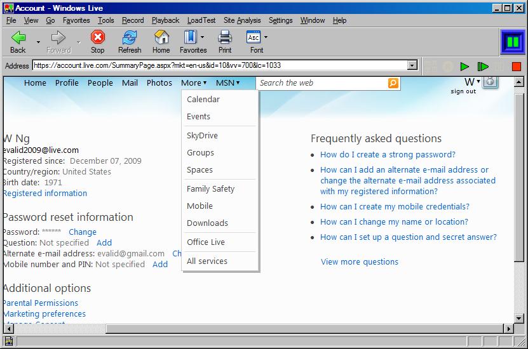Click the status bar icon at bottom left

(9, 341)
